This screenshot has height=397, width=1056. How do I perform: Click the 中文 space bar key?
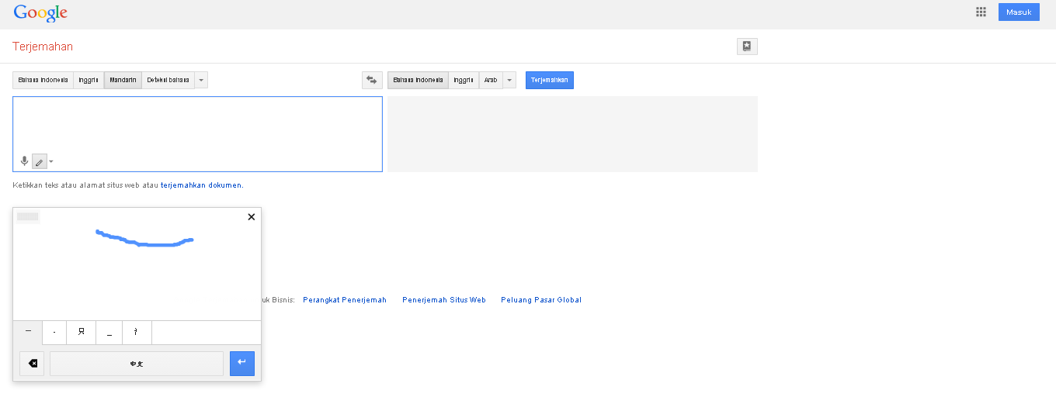[x=137, y=364]
